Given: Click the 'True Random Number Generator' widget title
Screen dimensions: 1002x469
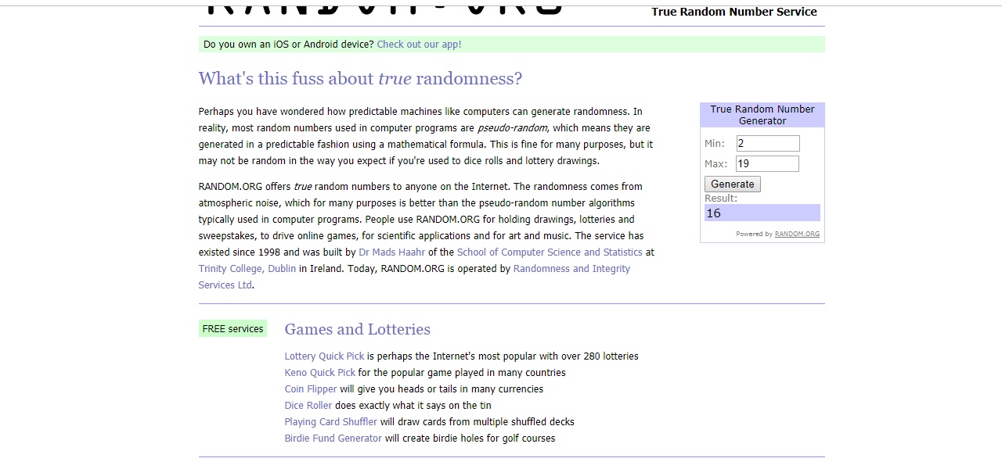Looking at the screenshot, I should coord(762,115).
